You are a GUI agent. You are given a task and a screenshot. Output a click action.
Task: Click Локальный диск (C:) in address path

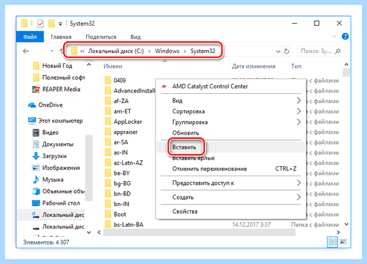tap(116, 51)
